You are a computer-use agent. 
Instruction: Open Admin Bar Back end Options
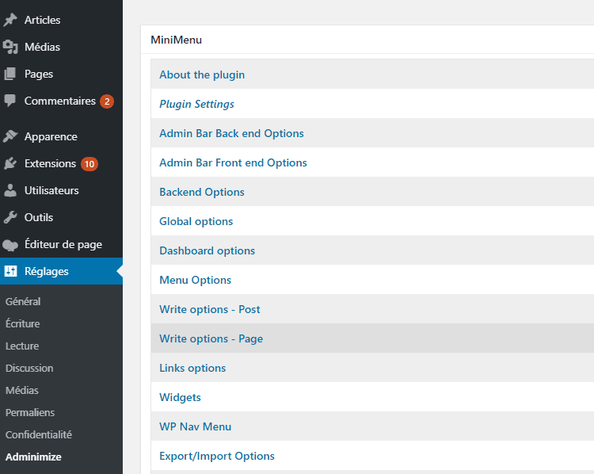point(231,133)
